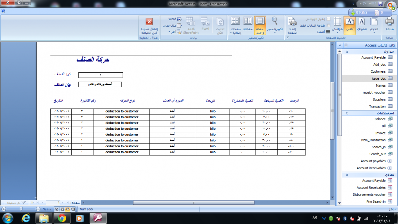398x224 pixels.
Task: Choose One Page (صفحة واحدة) view icon
Action: point(260,25)
